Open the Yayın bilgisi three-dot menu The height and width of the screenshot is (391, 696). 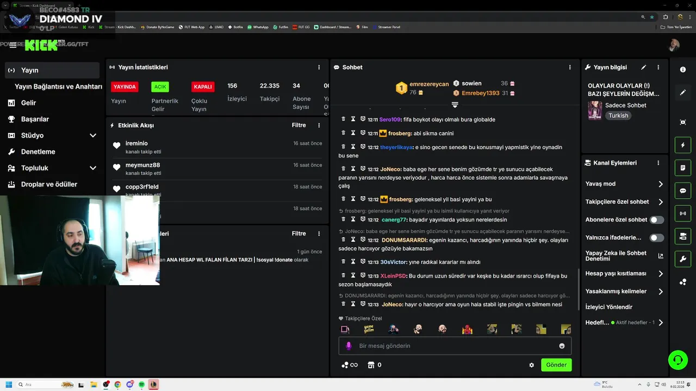click(658, 67)
